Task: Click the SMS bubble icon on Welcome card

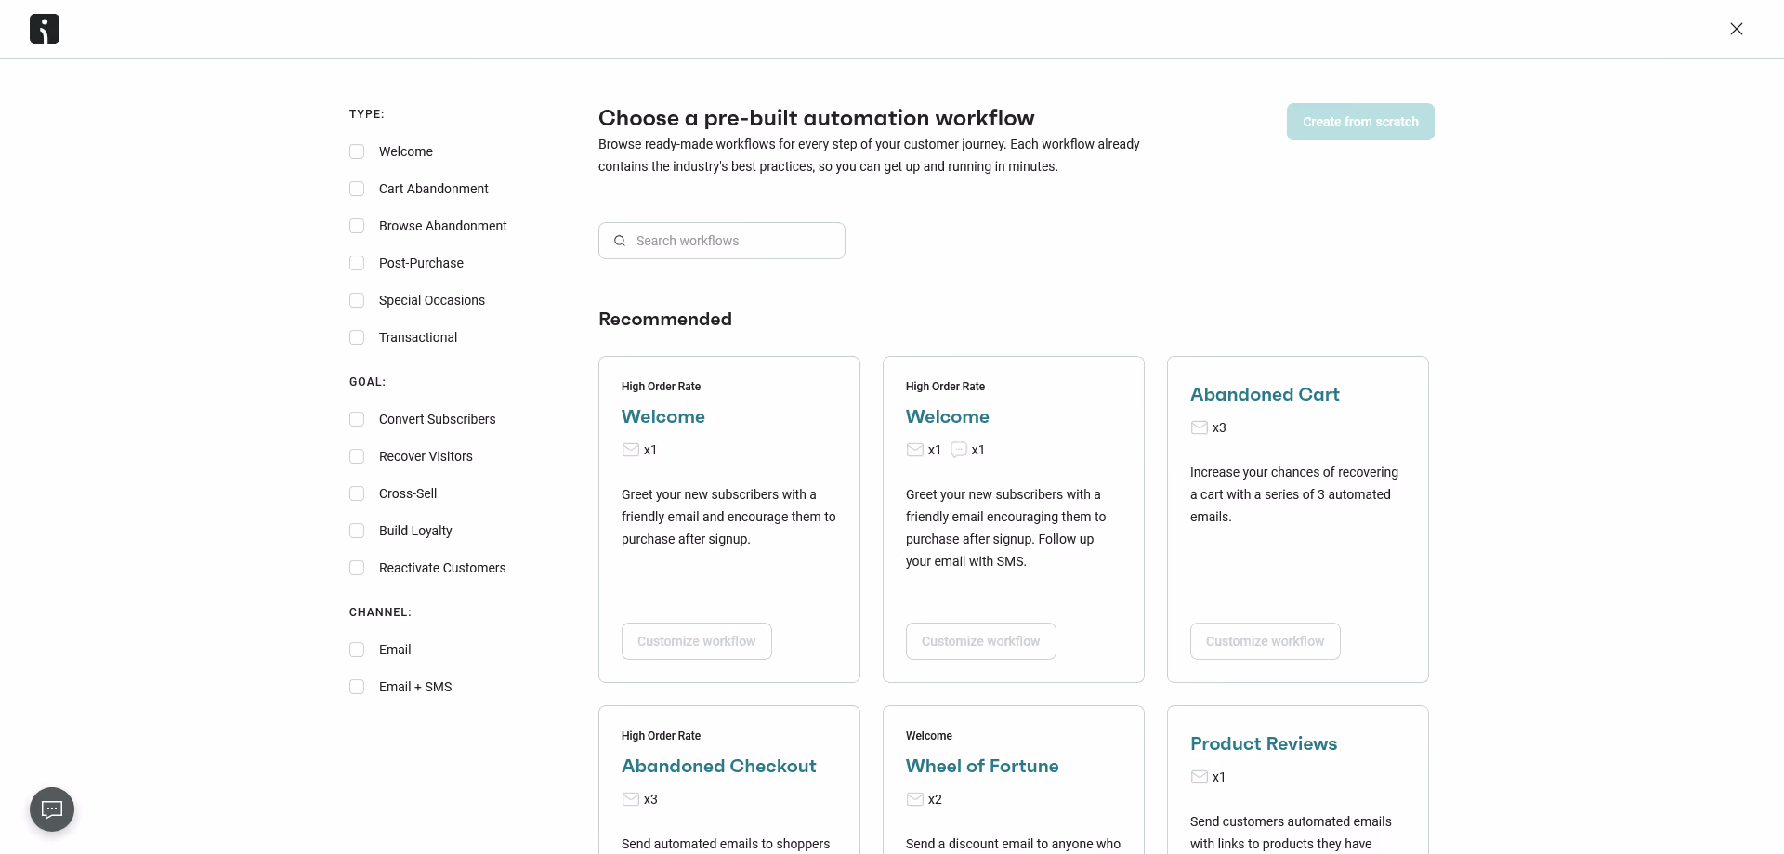Action: click(x=959, y=450)
